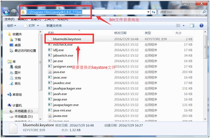Select 视频 library
Image resolution: width=210 pixels, height=138 pixels.
[18, 67]
